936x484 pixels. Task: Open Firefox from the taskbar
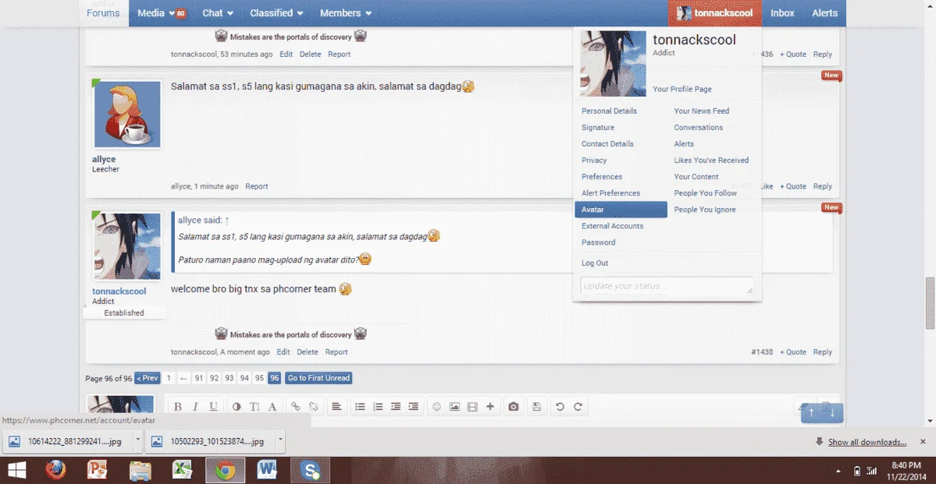click(56, 471)
